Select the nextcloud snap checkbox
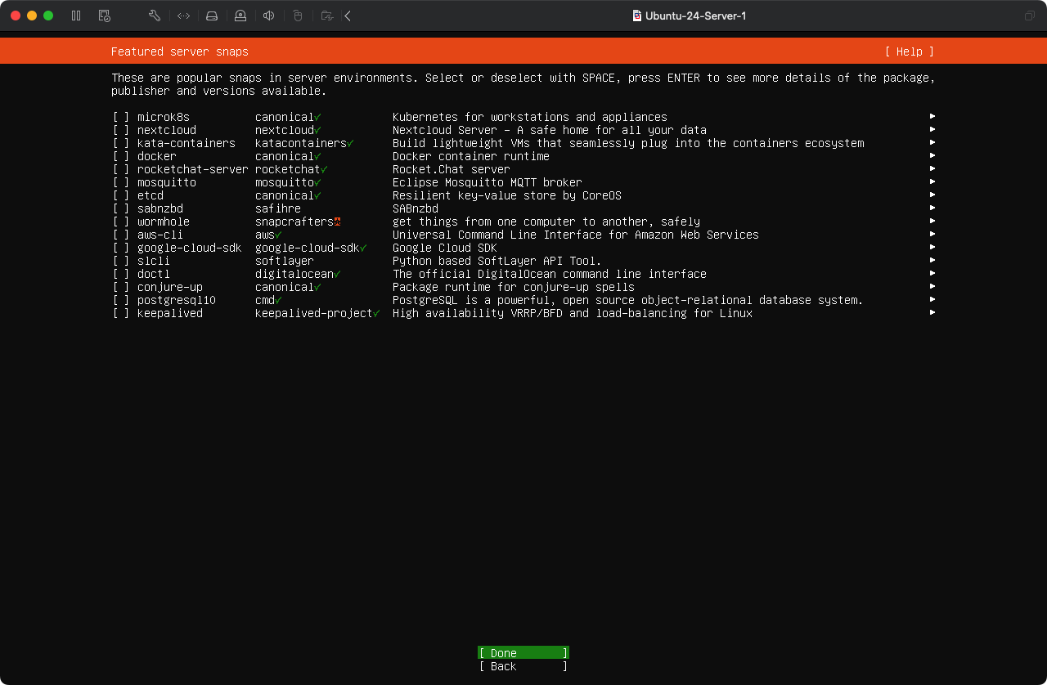Image resolution: width=1047 pixels, height=685 pixels. click(121, 130)
